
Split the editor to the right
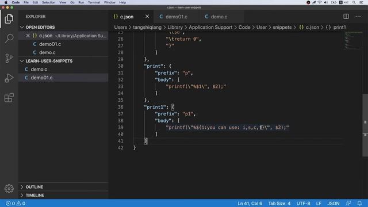346,17
